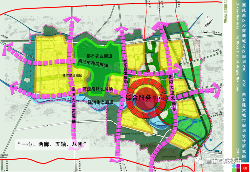The image size is (250, 172).
Task: Click the 泾河生态廊道 label
Action: coord(100,102)
